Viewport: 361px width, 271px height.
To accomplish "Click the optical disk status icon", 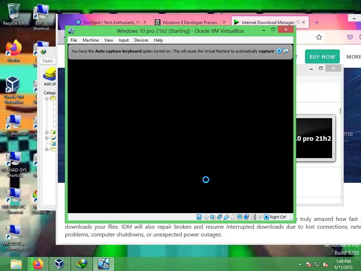I will pyautogui.click(x=206, y=217).
